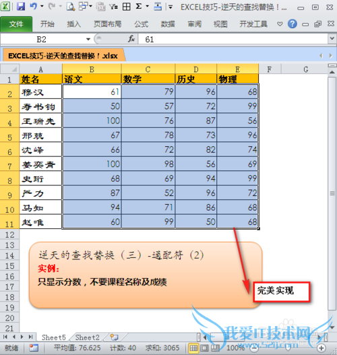Expand the formula bar with chevron
The image size is (337, 355).
click(332, 38)
